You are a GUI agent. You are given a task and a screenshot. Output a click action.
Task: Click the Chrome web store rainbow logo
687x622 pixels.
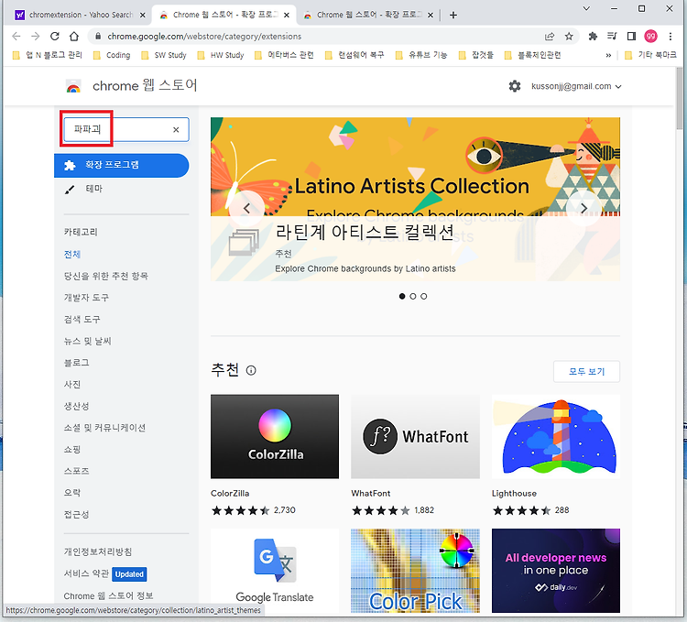point(73,86)
